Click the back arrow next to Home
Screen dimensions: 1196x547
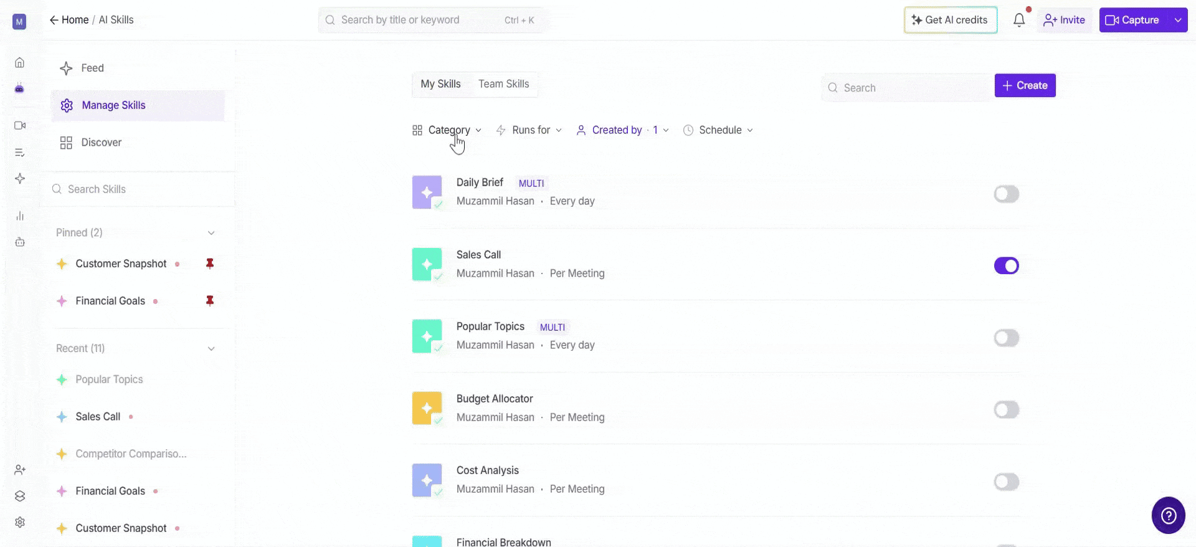point(54,20)
